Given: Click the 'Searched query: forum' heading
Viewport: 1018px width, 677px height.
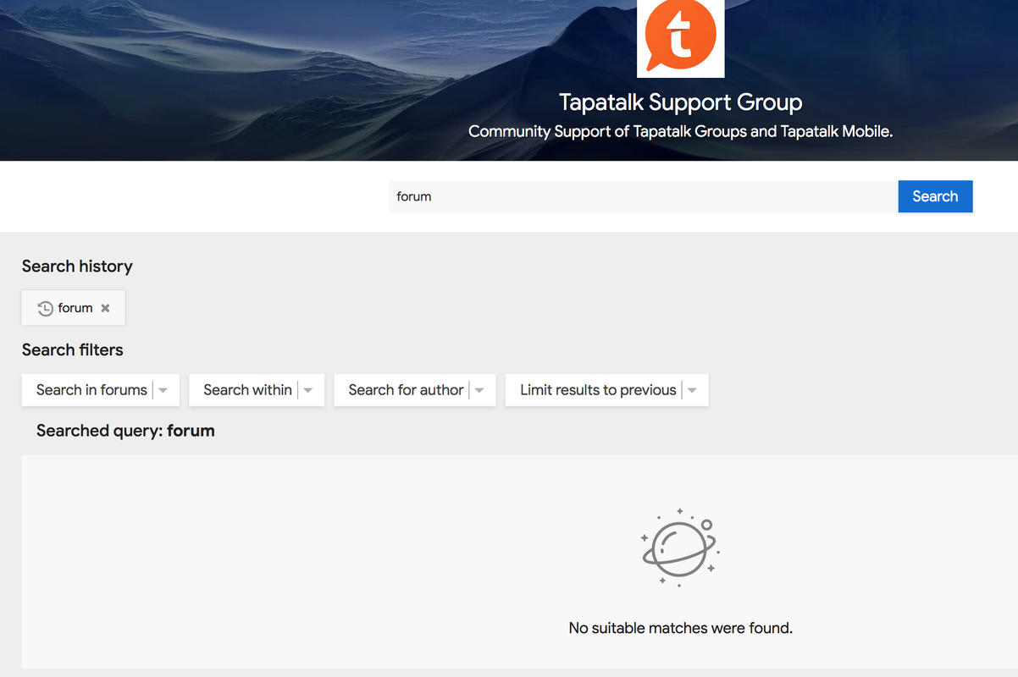Looking at the screenshot, I should [125, 431].
